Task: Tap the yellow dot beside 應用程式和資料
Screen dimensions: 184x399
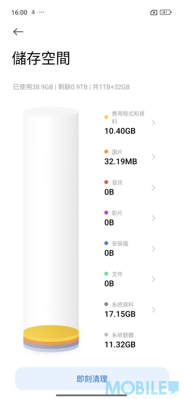Action: coord(106,117)
